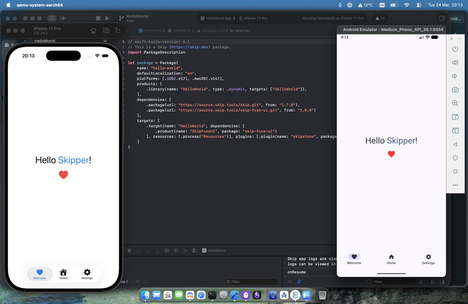Open qemu-system-aarch64 menu in menu bar
Screen dimensions: 468x304
click(x=40, y=5)
